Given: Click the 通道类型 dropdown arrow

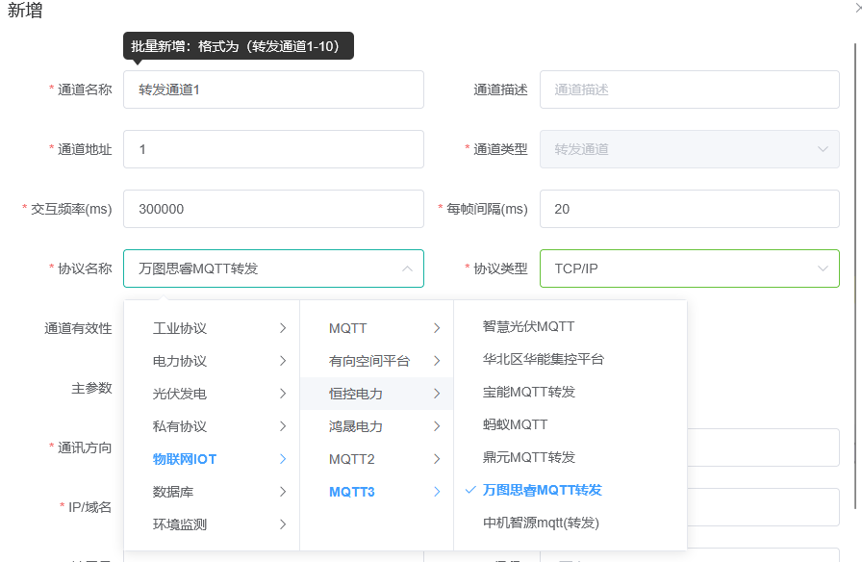Looking at the screenshot, I should 823,149.
